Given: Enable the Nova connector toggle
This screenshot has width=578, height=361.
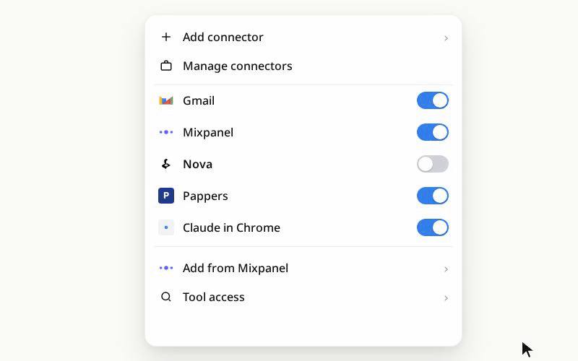Looking at the screenshot, I should pos(432,164).
